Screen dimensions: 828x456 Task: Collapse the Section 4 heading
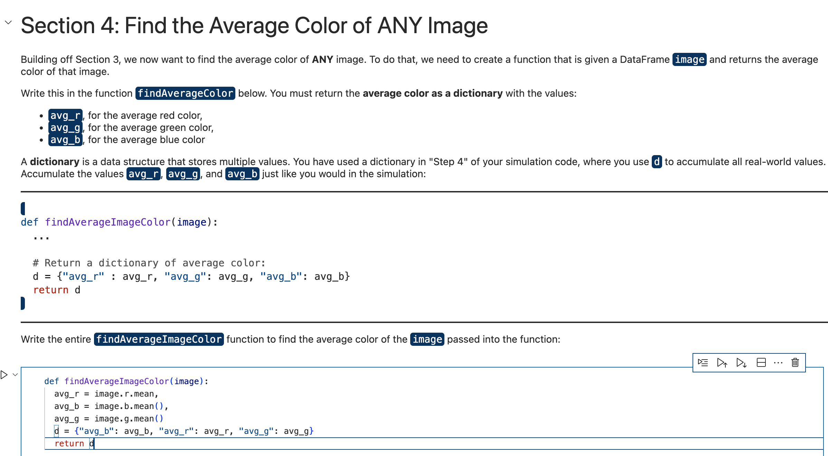pos(9,23)
